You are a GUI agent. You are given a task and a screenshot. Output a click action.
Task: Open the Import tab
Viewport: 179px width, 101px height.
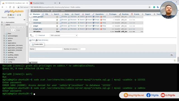[86, 14]
